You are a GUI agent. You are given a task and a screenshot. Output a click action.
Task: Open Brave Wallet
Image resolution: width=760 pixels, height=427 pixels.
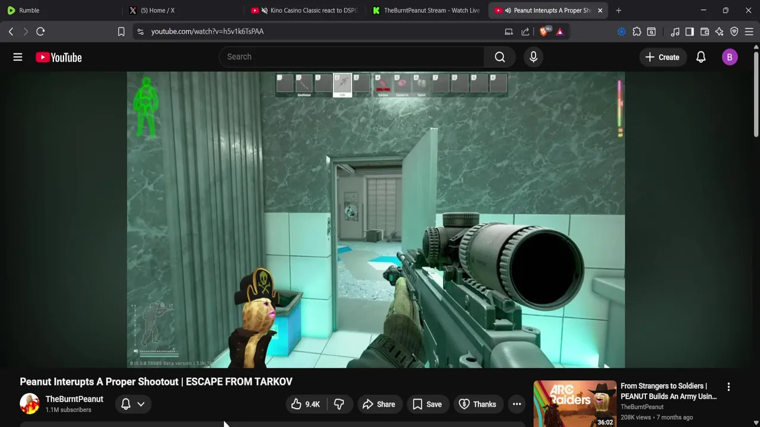705,31
